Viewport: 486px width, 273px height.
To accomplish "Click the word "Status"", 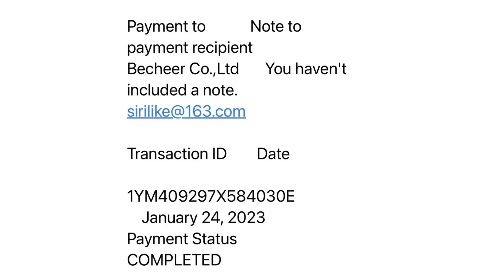I will click(214, 239).
